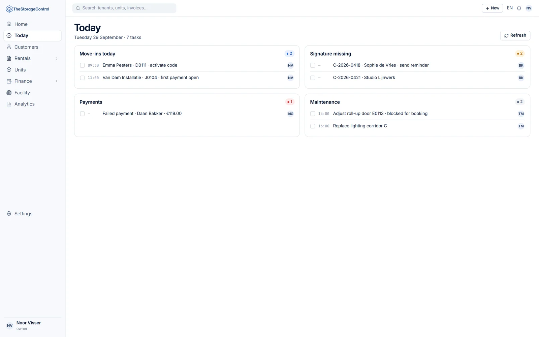
Task: Switch language via EN selector
Action: pos(510,8)
